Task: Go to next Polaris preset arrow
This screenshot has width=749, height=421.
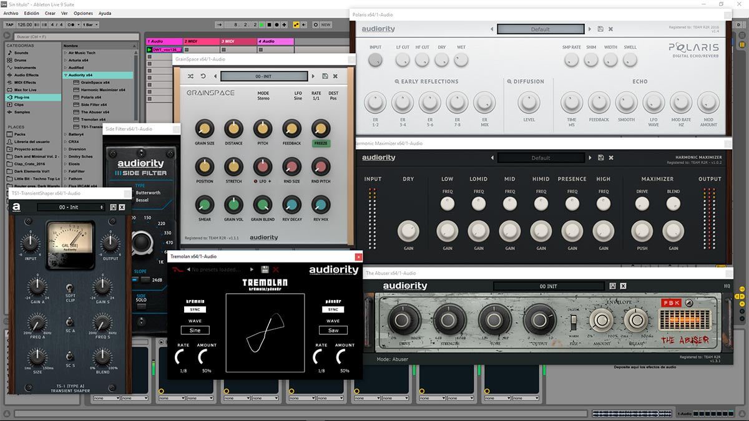Action: pyautogui.click(x=589, y=29)
